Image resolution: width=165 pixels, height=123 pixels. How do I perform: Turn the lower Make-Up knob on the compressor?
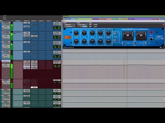click(108, 41)
